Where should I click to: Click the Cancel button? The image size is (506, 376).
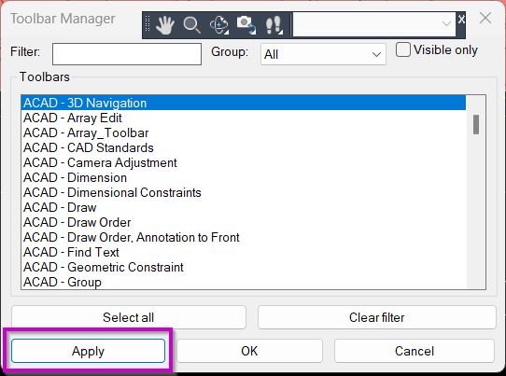[415, 351]
